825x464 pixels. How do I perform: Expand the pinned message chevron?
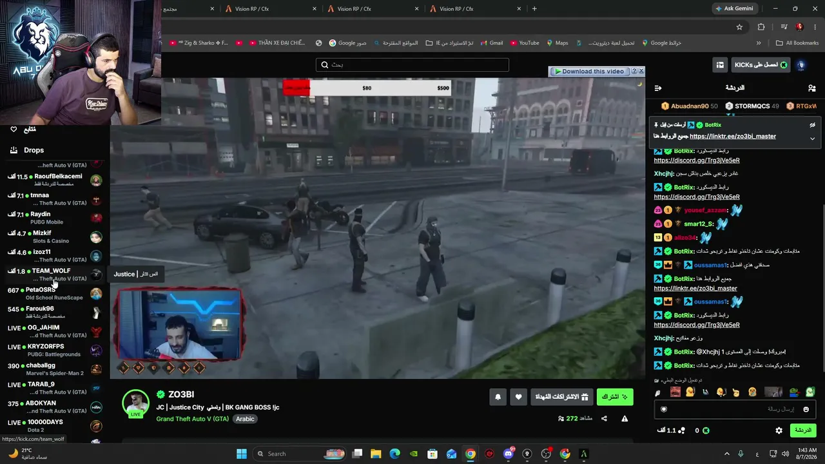click(x=812, y=138)
